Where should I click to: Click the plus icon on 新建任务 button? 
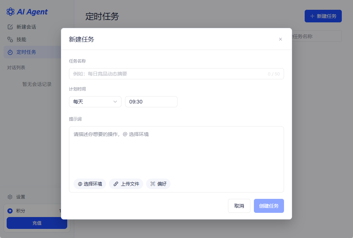[x=312, y=16]
